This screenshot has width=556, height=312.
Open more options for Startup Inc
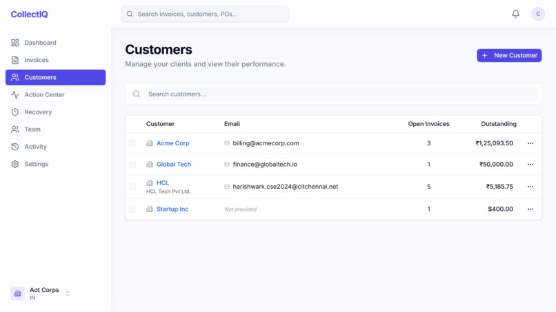click(x=530, y=209)
